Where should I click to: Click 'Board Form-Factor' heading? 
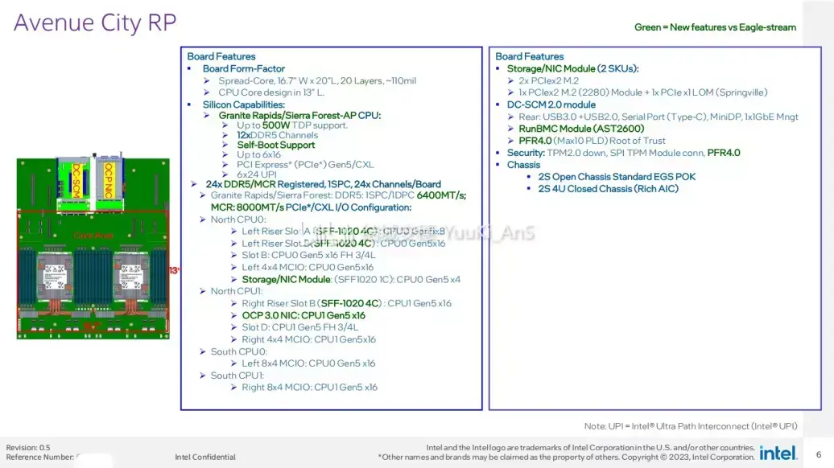pos(244,68)
